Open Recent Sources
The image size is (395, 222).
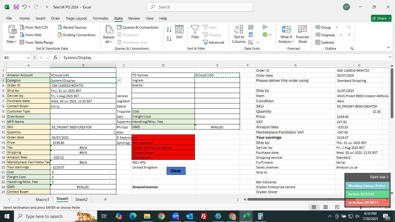click(72, 27)
